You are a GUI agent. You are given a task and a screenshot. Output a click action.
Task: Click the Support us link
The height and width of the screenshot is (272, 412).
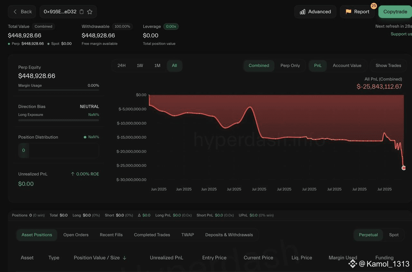coord(401,34)
